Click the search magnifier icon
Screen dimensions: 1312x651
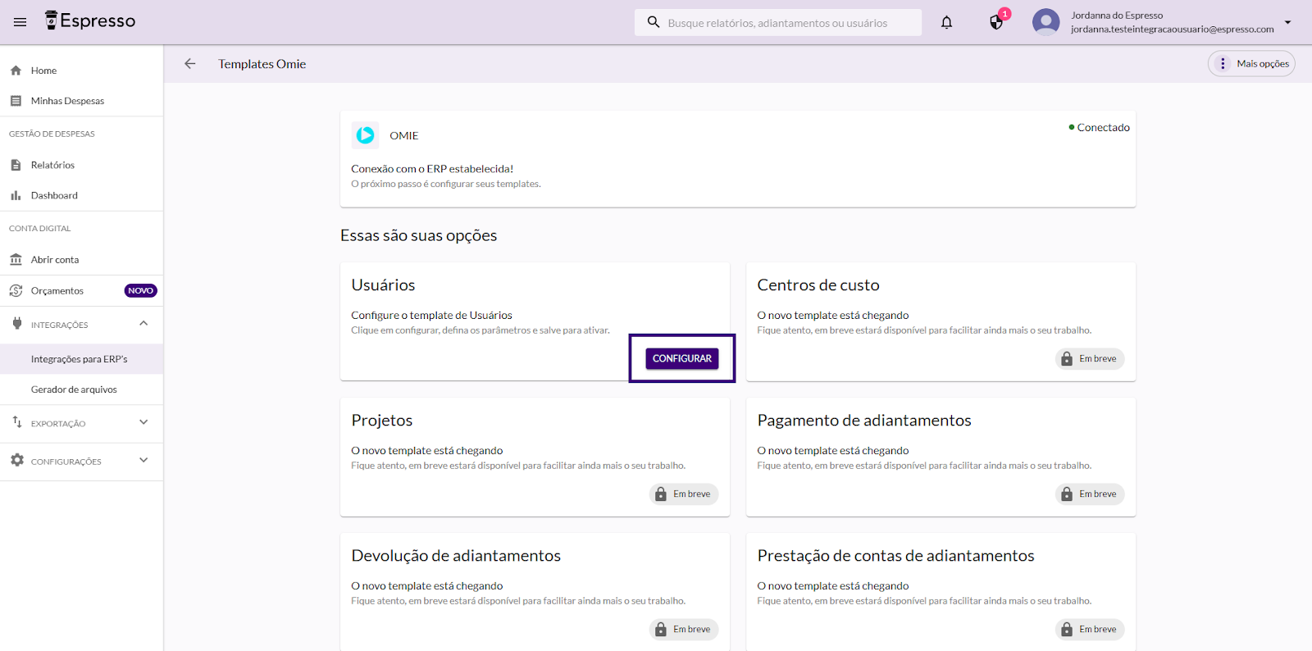(654, 22)
